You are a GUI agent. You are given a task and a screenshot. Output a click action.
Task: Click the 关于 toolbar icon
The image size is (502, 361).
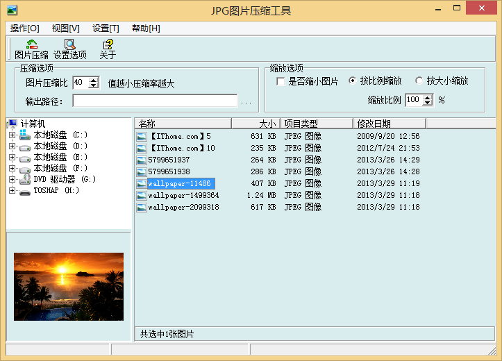[x=108, y=44]
